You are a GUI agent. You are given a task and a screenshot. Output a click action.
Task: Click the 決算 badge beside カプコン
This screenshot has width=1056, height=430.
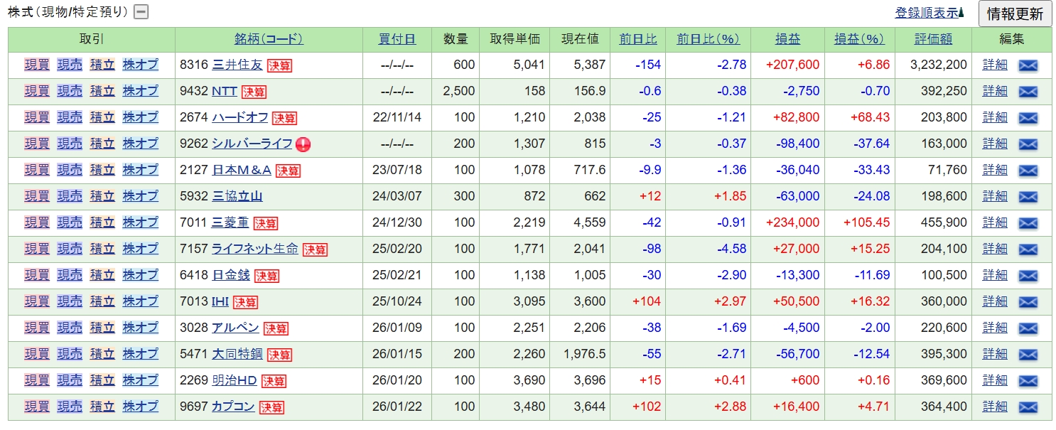point(271,407)
